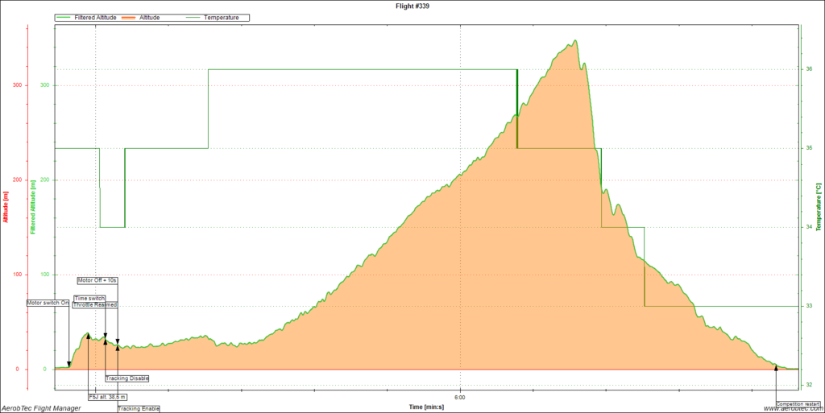
Task: Click the Altitude legend entry
Action: click(x=162, y=17)
